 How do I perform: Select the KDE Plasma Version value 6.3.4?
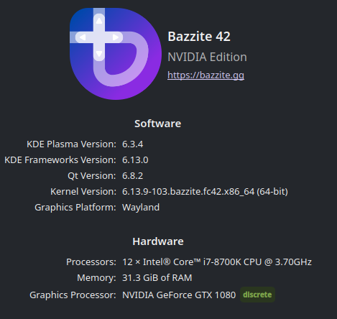(x=133, y=144)
